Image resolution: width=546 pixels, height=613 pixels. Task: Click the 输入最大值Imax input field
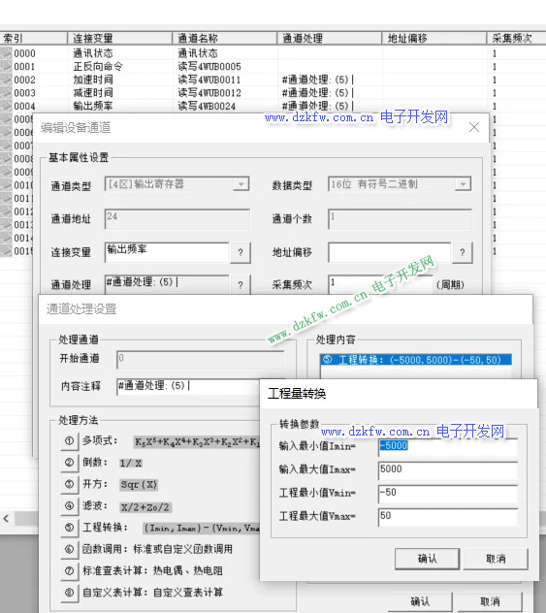click(448, 469)
